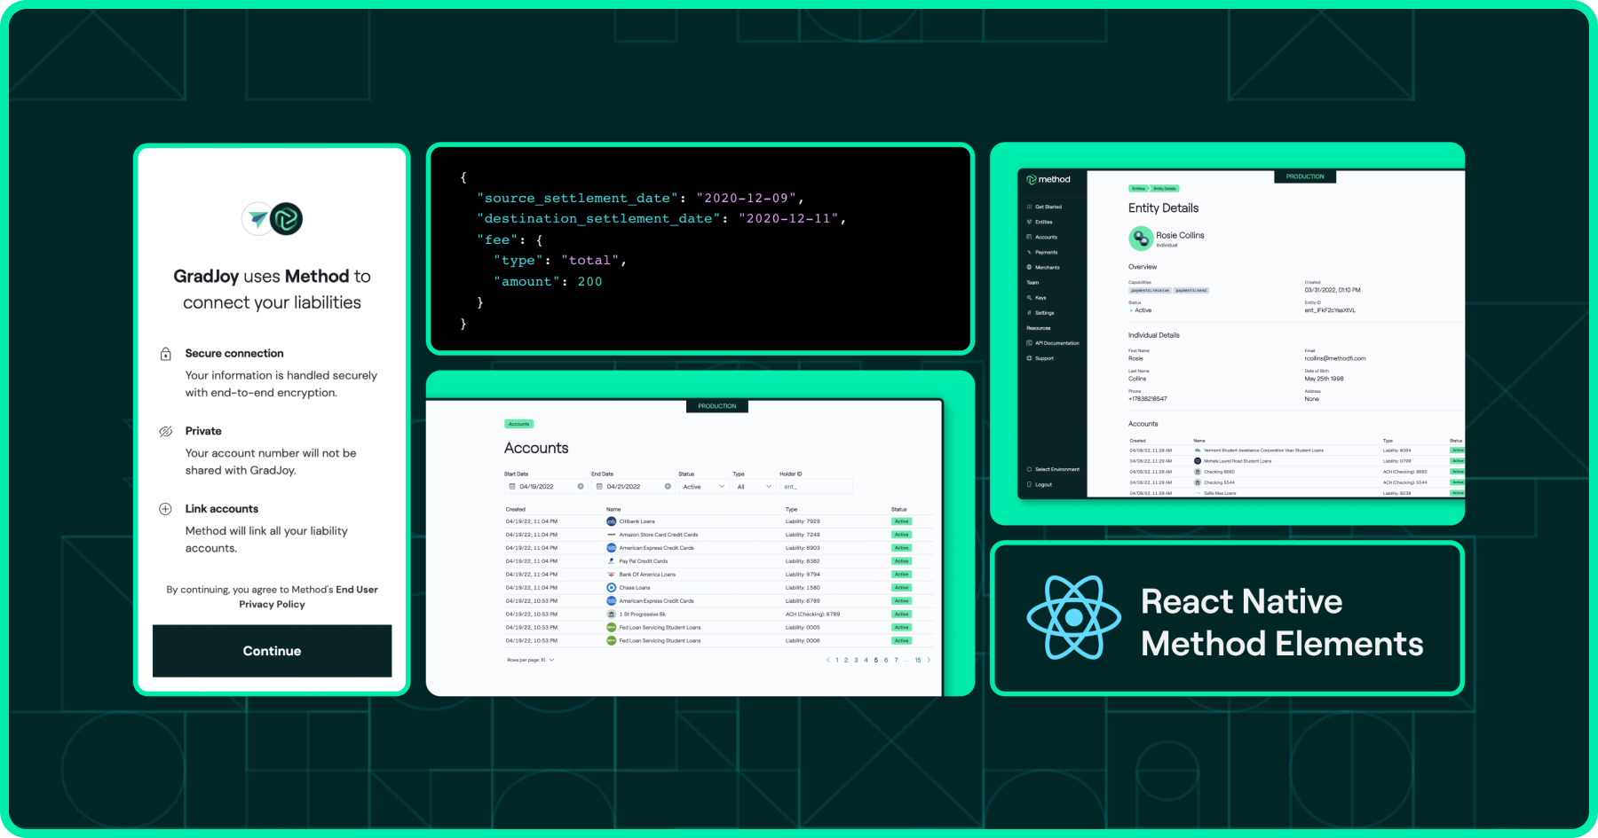Click the Settings sidebar icon
The width and height of the screenshot is (1598, 838).
click(x=1029, y=313)
